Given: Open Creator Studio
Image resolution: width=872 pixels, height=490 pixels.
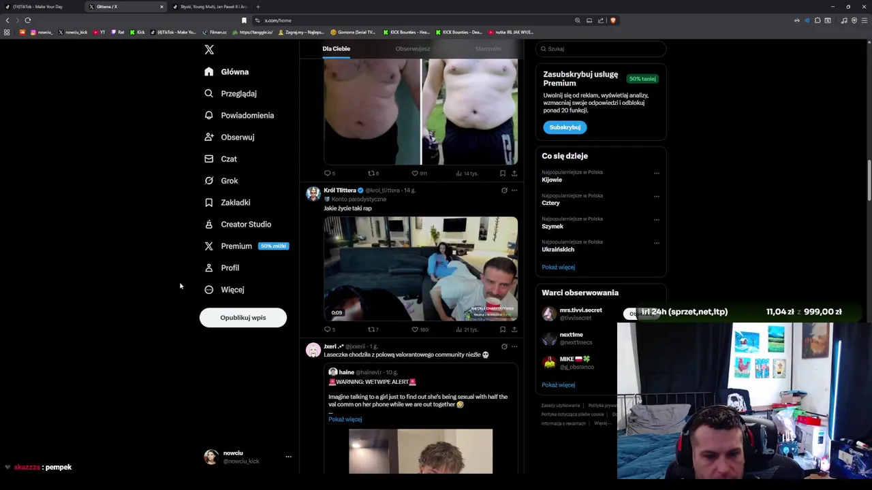Looking at the screenshot, I should click(x=238, y=224).
